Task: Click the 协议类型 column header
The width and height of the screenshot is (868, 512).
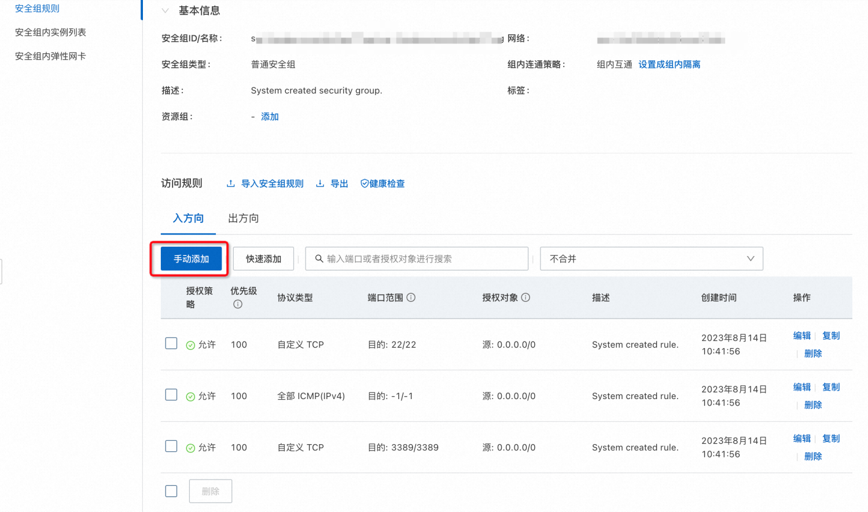Action: point(295,298)
